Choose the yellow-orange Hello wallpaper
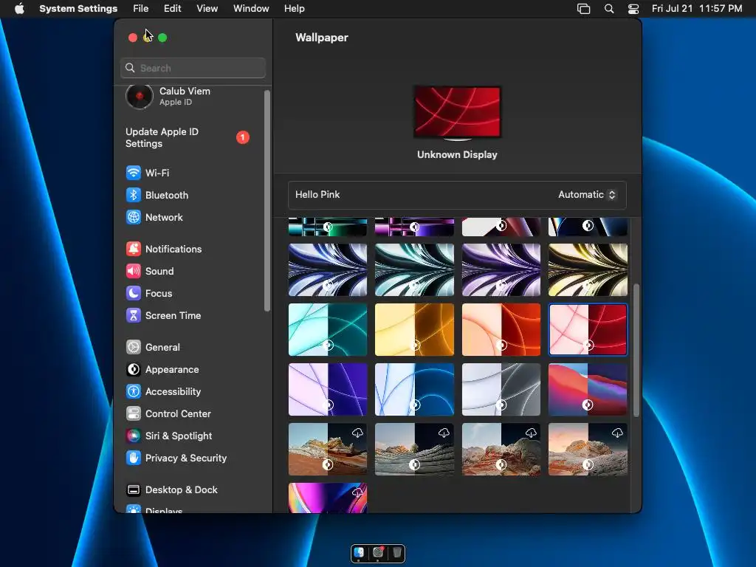Viewport: 756px width, 567px height. [414, 330]
